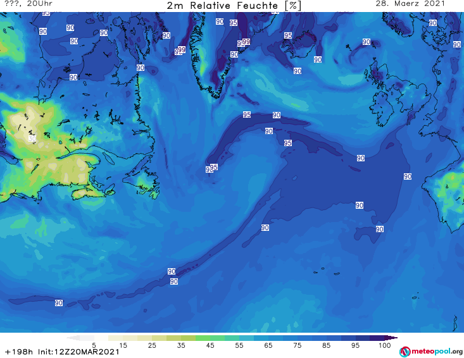Click the legend value '25'
The image size is (464, 358).
(152, 345)
